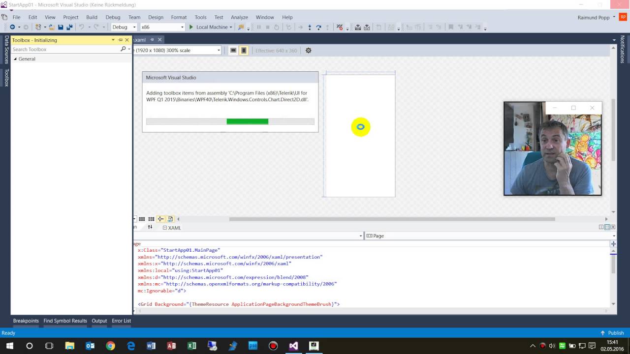This screenshot has height=354, width=630.
Task: Switch designer to landscape orientation
Action: tap(233, 50)
